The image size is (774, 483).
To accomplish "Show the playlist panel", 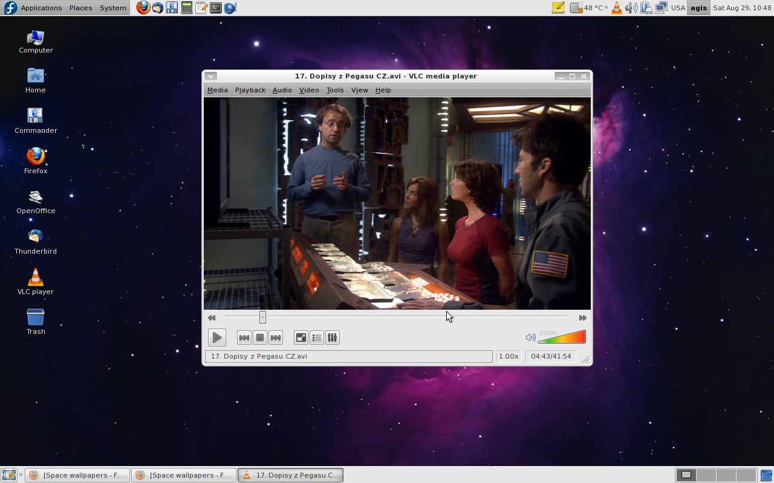I will (x=316, y=337).
